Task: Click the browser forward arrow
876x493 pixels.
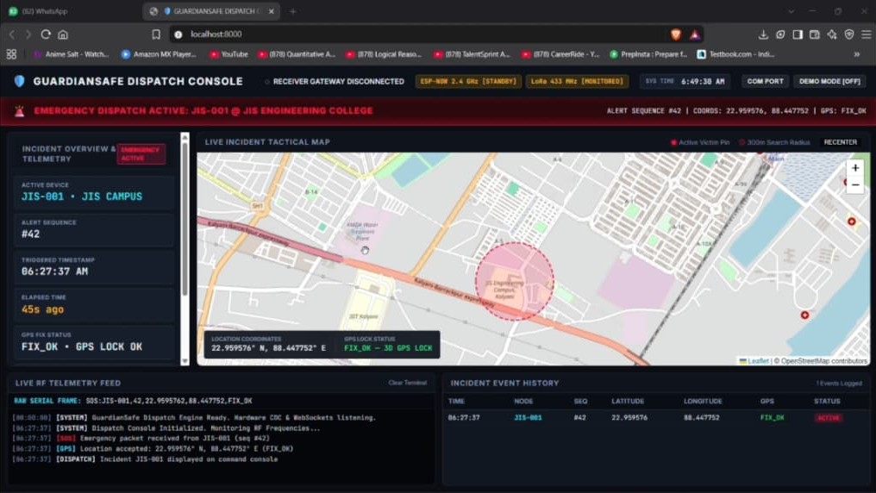Action: [x=28, y=34]
